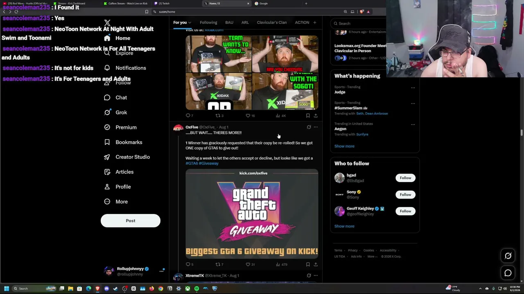The image size is (524, 294).
Task: Open Windows Start menu
Action: 7,289
